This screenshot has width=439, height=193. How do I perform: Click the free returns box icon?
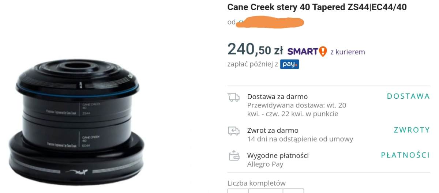click(233, 131)
